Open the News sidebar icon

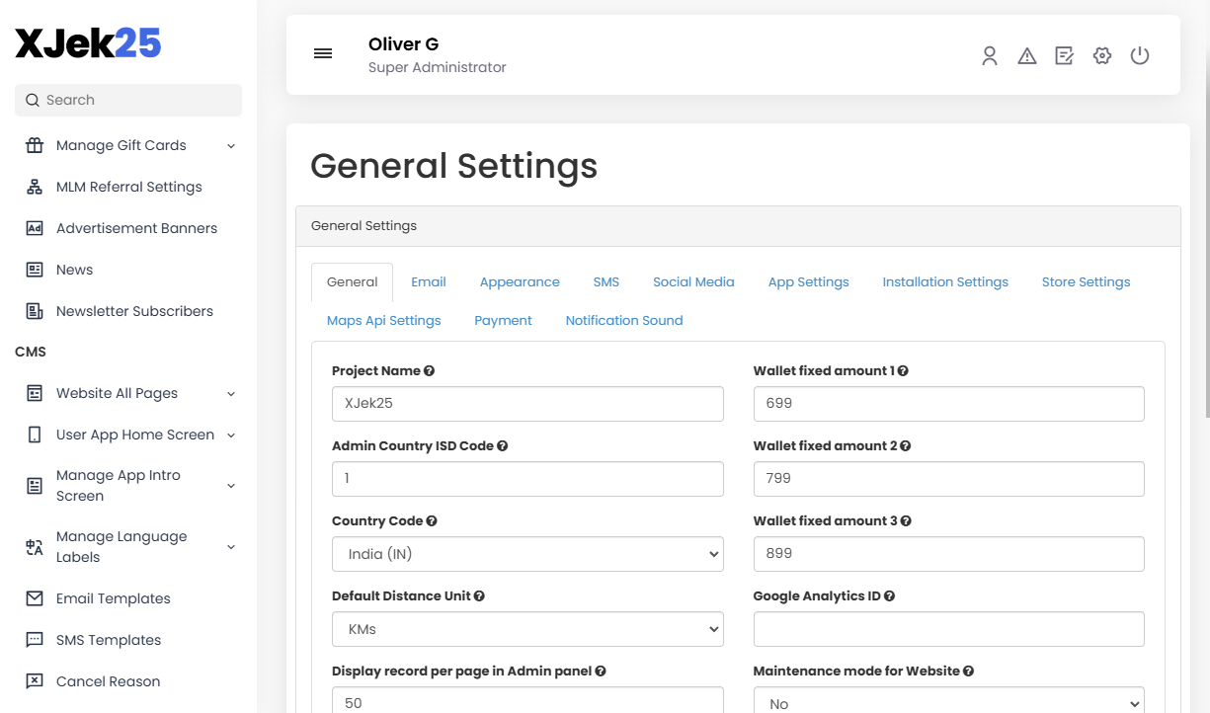coord(33,270)
